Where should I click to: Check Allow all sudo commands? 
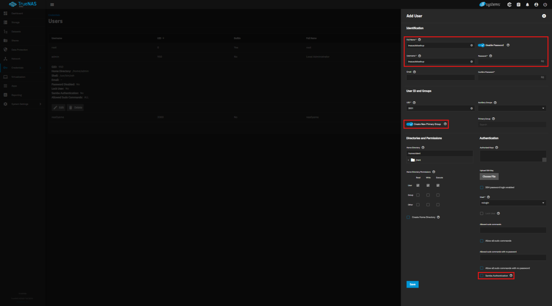pyautogui.click(x=482, y=241)
